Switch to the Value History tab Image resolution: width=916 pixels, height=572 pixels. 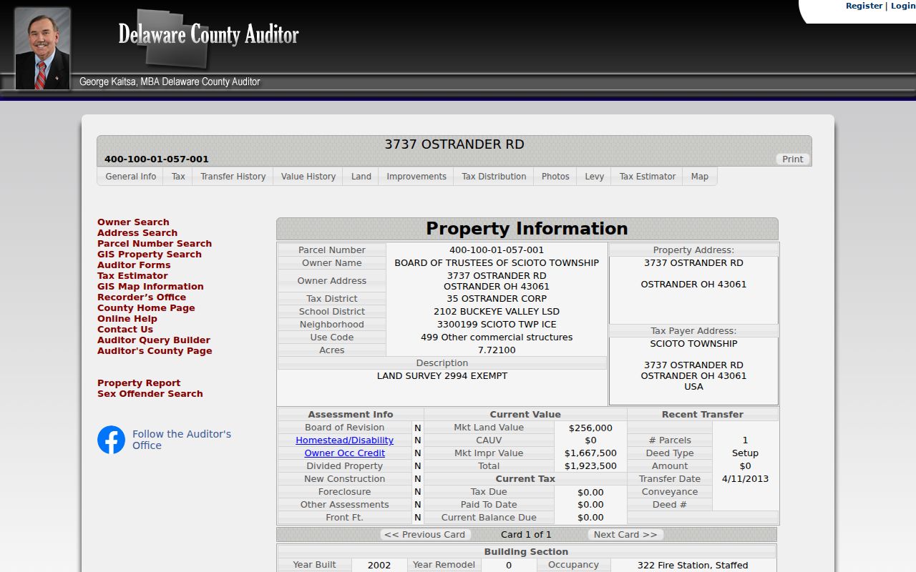pos(308,177)
